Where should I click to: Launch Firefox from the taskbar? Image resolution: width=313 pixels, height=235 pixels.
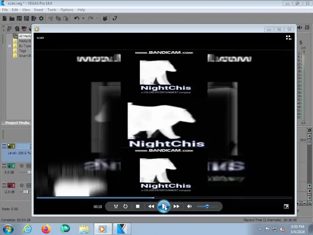point(46,229)
